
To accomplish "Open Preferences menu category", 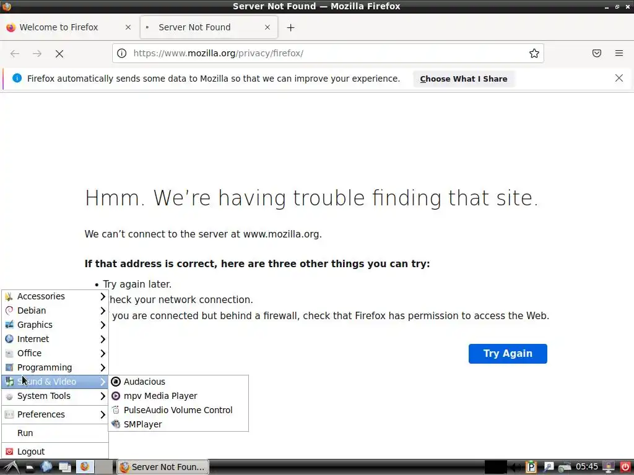I will point(55,414).
